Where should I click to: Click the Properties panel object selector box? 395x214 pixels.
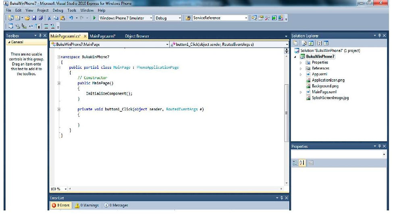[339, 154]
